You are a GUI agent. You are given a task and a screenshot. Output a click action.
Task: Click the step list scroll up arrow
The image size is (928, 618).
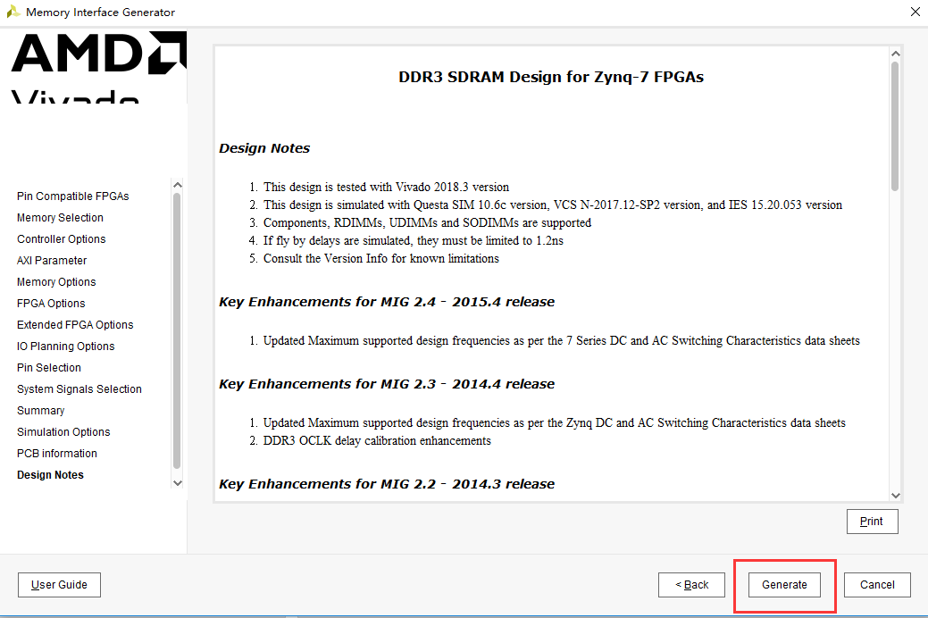(177, 185)
